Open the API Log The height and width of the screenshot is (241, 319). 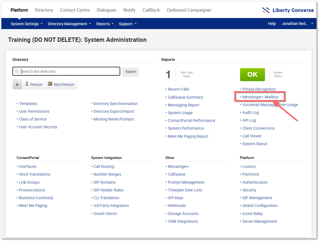click(249, 120)
